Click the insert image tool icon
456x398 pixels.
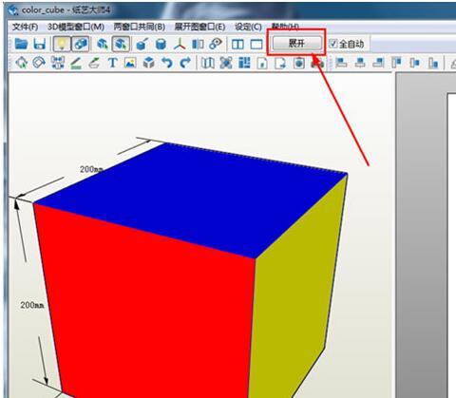[130, 63]
